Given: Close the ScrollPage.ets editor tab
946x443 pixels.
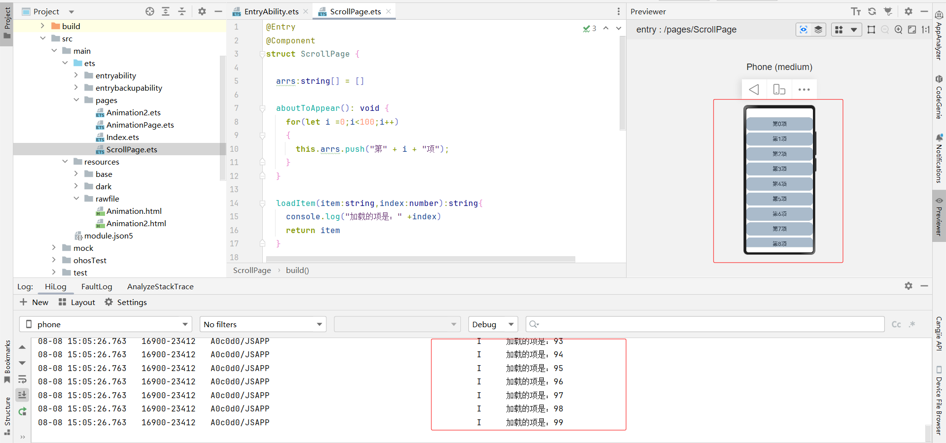Looking at the screenshot, I should pyautogui.click(x=389, y=11).
